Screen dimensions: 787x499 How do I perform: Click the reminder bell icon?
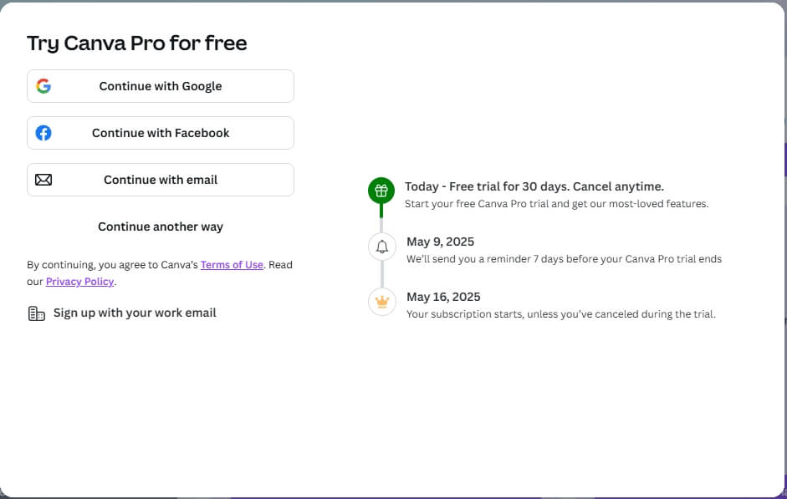click(x=381, y=247)
